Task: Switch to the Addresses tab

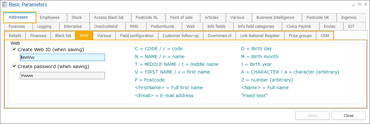Action: 20,17
